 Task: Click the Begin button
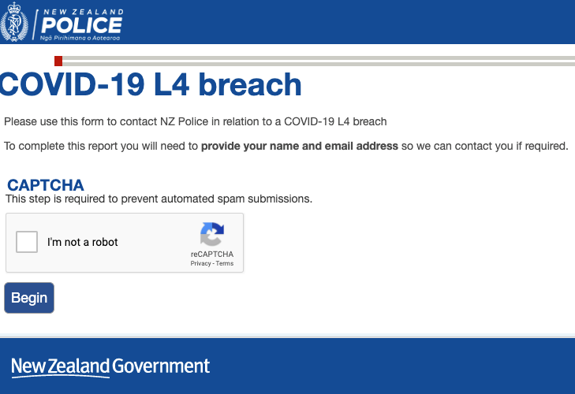(29, 298)
